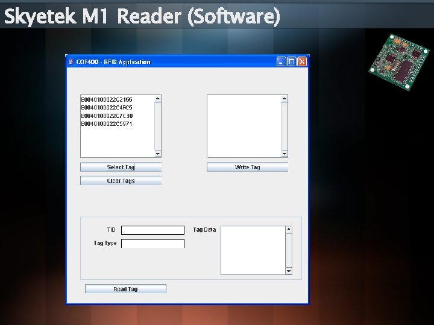The width and height of the screenshot is (434, 325).
Task: Focus the TID input field
Action: point(153,230)
